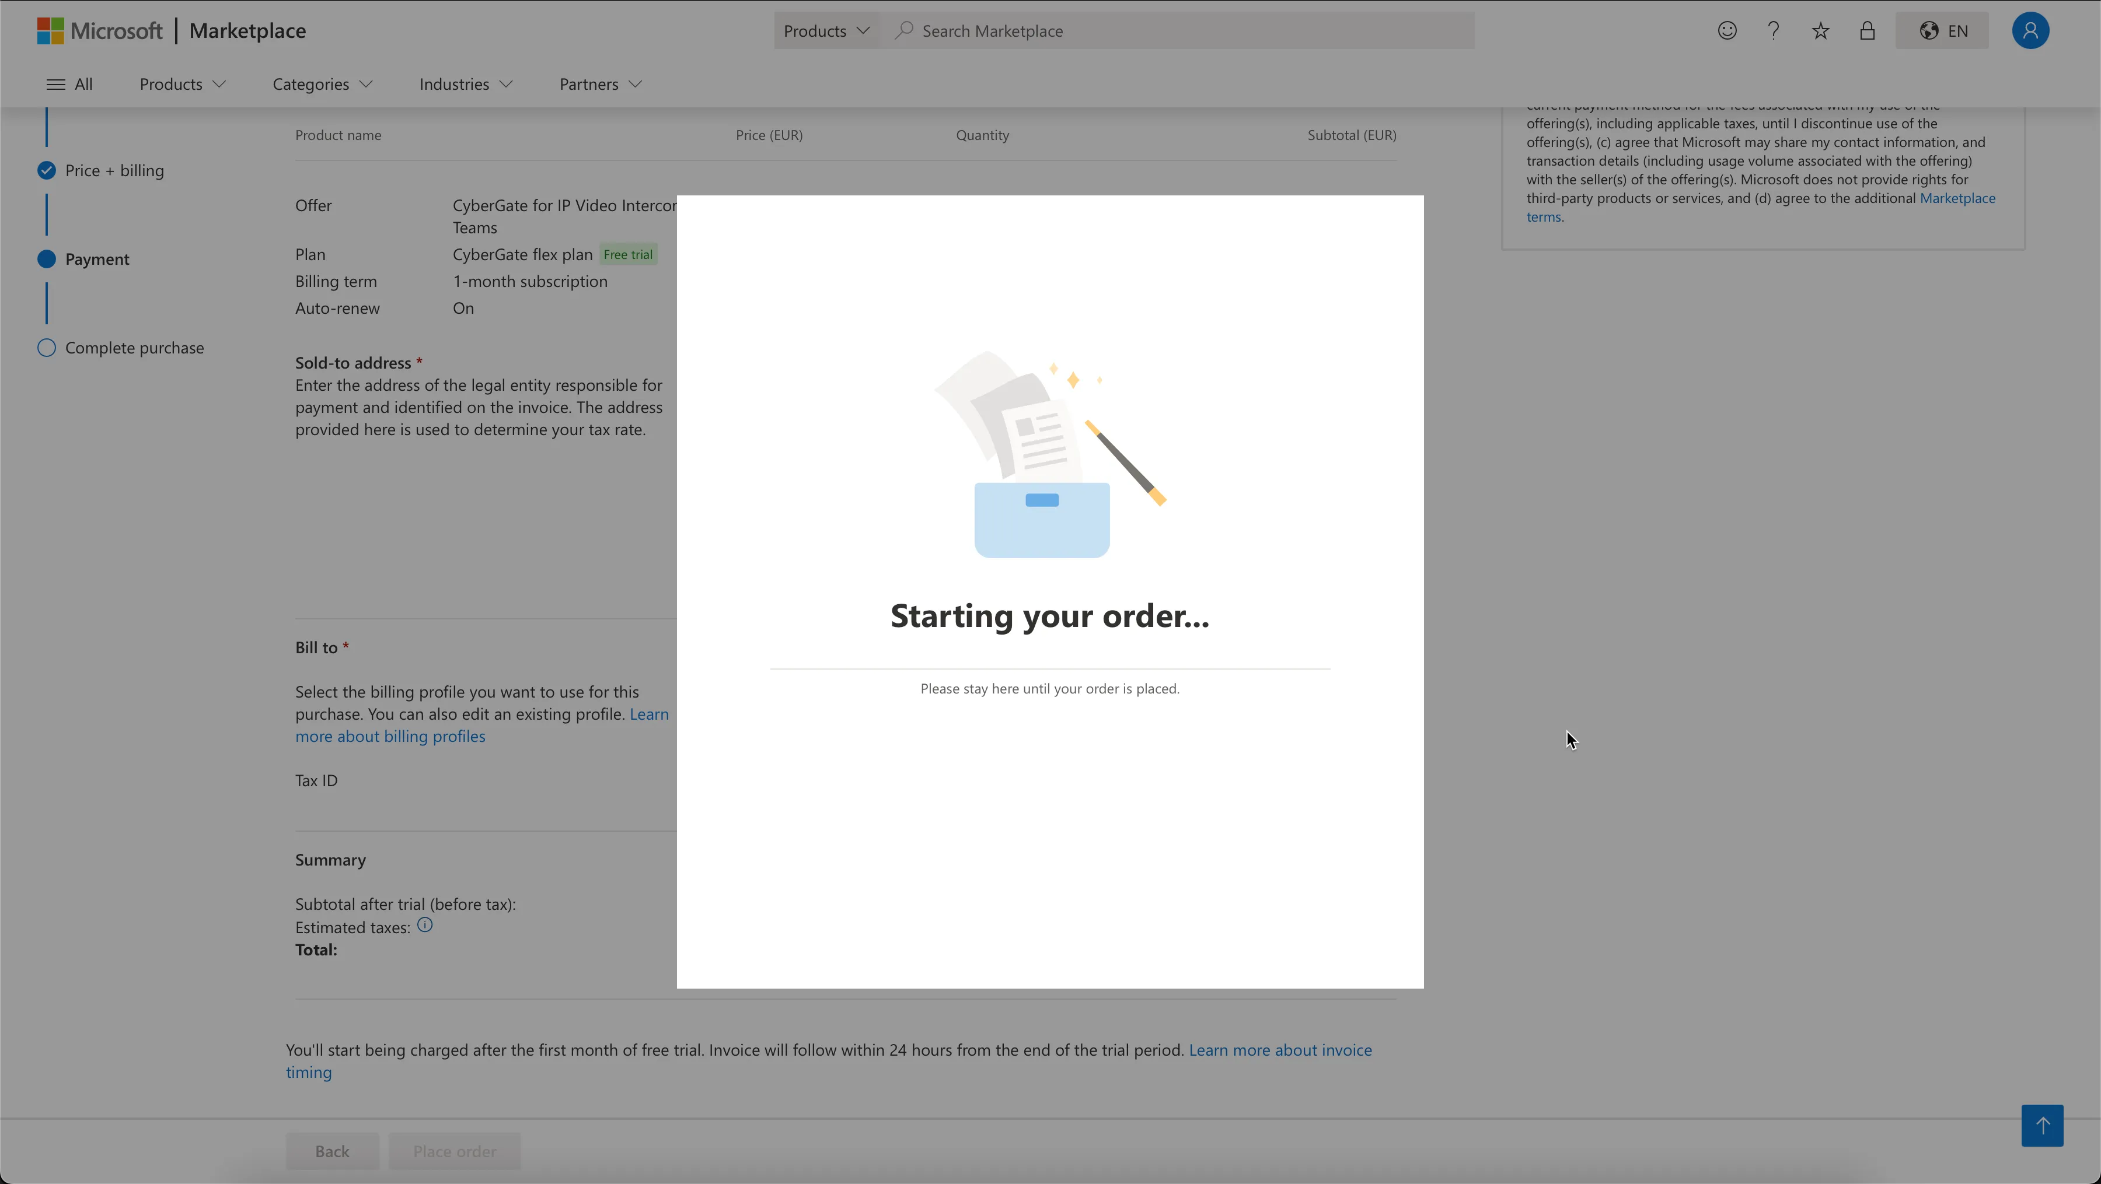Click 'CyberGate flex plan' text
Viewport: 2101px width, 1184px height.
[x=523, y=254]
